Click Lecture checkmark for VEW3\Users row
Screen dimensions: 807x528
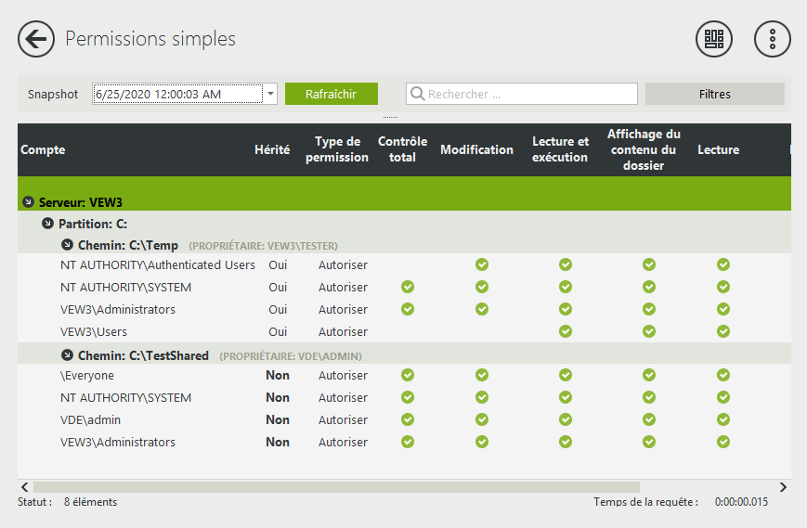pyautogui.click(x=723, y=331)
